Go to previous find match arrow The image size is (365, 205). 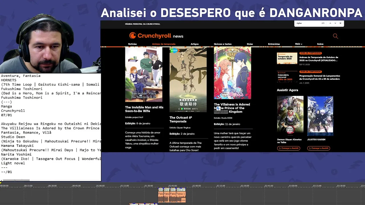(330, 23)
